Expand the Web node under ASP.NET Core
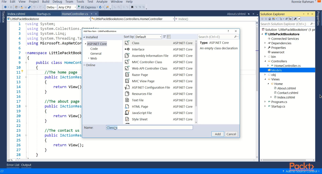This screenshot has width=322, height=174. pyautogui.click(x=89, y=58)
